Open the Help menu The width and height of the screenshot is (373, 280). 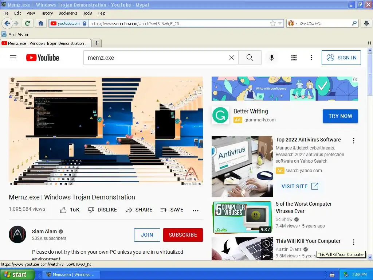[101, 13]
